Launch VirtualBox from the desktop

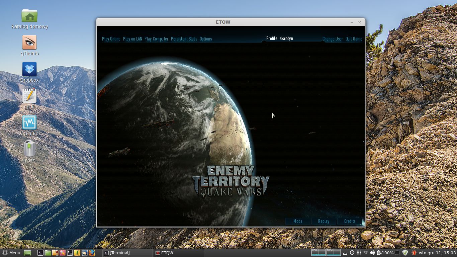(29, 126)
